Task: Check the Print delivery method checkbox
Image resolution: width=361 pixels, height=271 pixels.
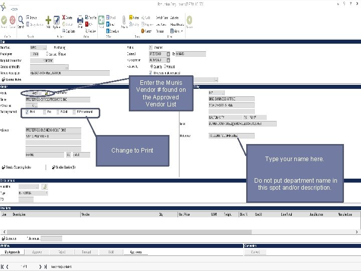Action: coord(27,112)
